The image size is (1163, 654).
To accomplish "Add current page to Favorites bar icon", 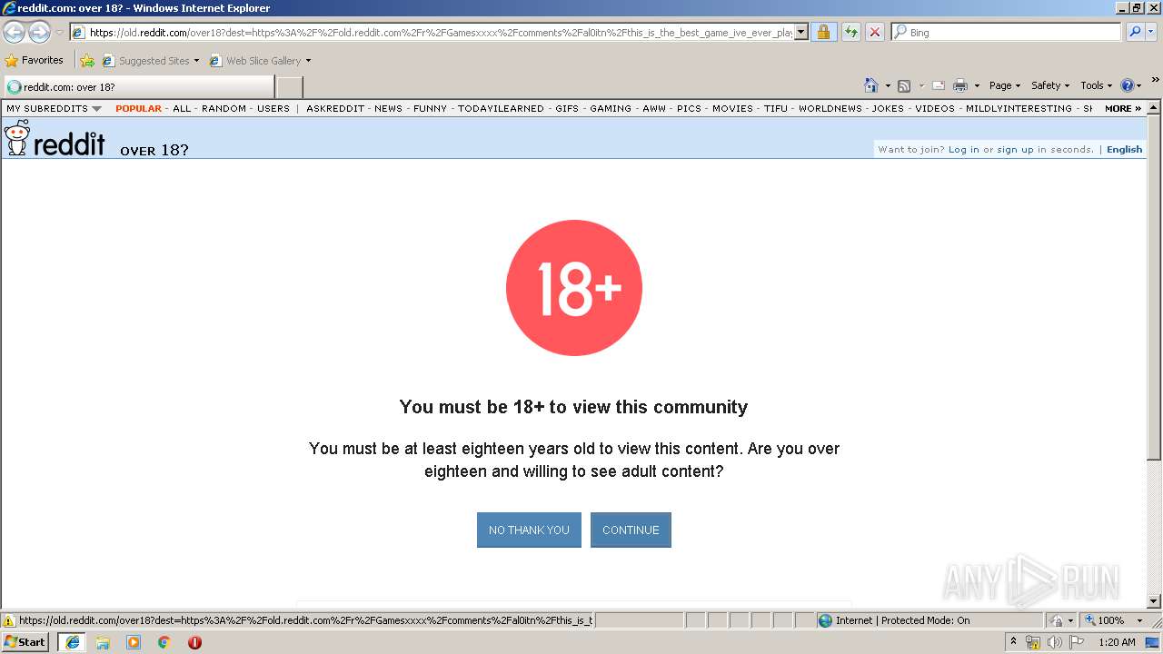I will pos(87,61).
